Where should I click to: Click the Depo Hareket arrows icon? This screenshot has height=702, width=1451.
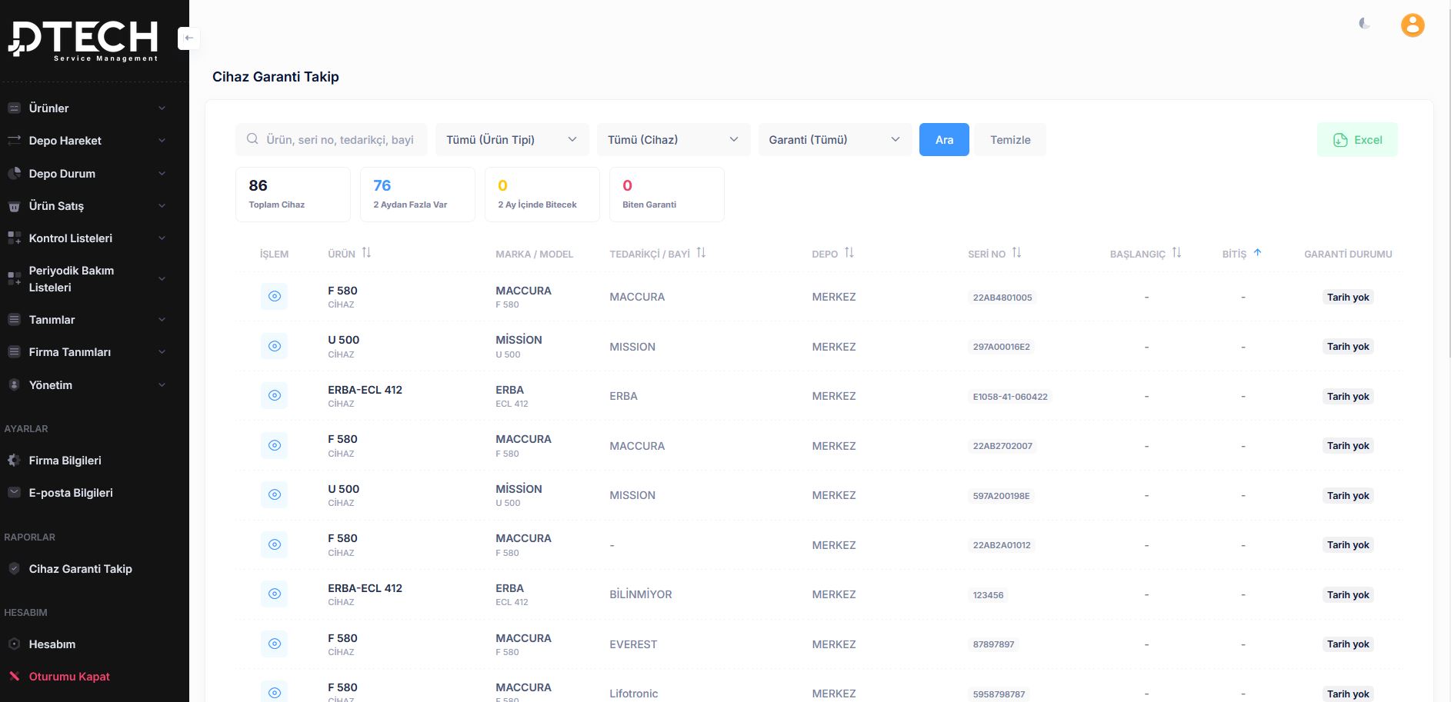click(14, 141)
